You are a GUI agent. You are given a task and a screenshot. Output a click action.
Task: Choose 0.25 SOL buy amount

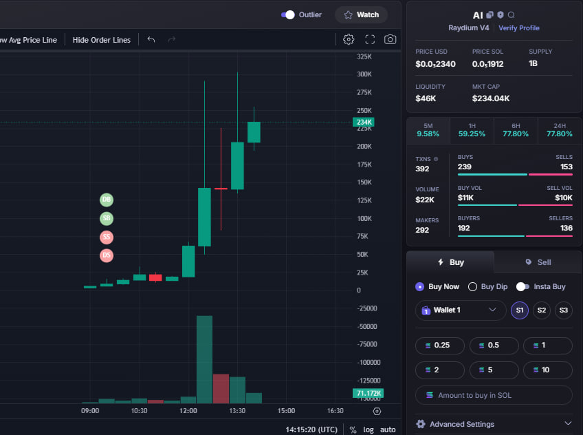coord(439,346)
